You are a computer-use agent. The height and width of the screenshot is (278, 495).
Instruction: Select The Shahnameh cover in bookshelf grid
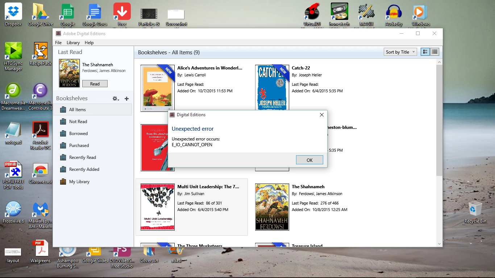point(272,207)
